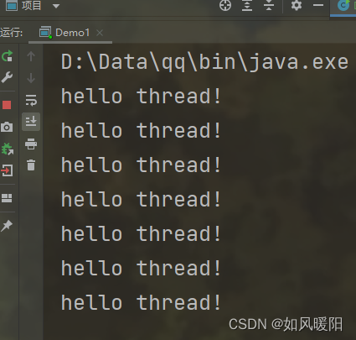
Task: Stop the running Demo1 process
Action: pyautogui.click(x=7, y=105)
